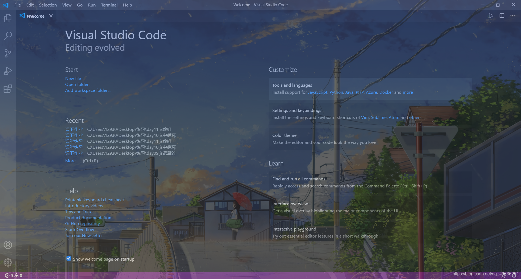Viewport: 521px width, 279px height.
Task: Open recent 课堂练习 in day10 js中循环
Action: pyautogui.click(x=74, y=147)
